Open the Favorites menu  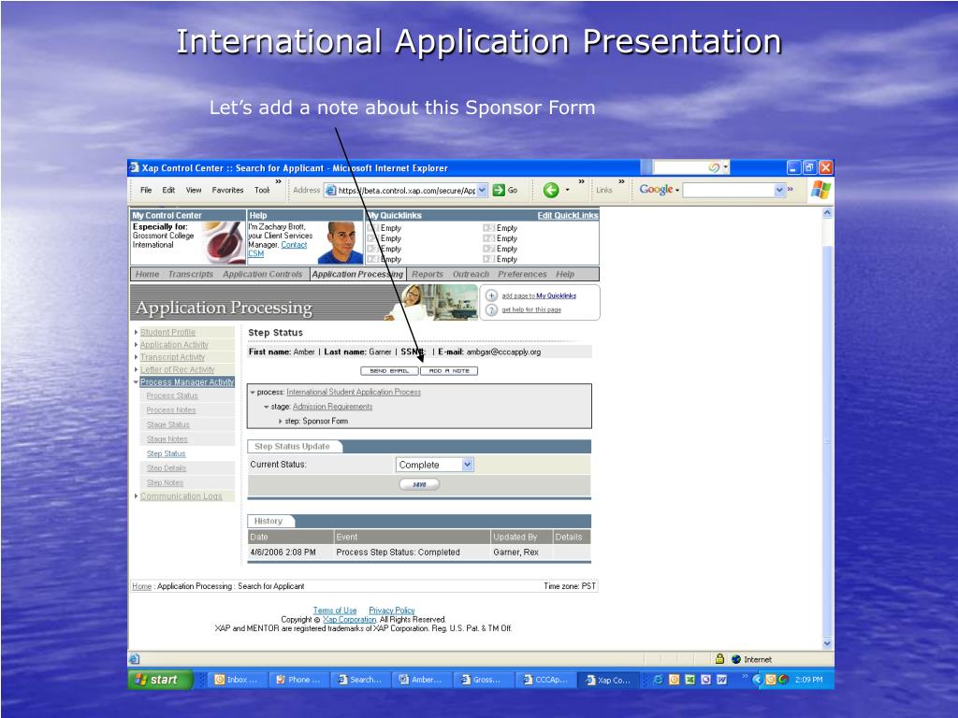(x=227, y=190)
